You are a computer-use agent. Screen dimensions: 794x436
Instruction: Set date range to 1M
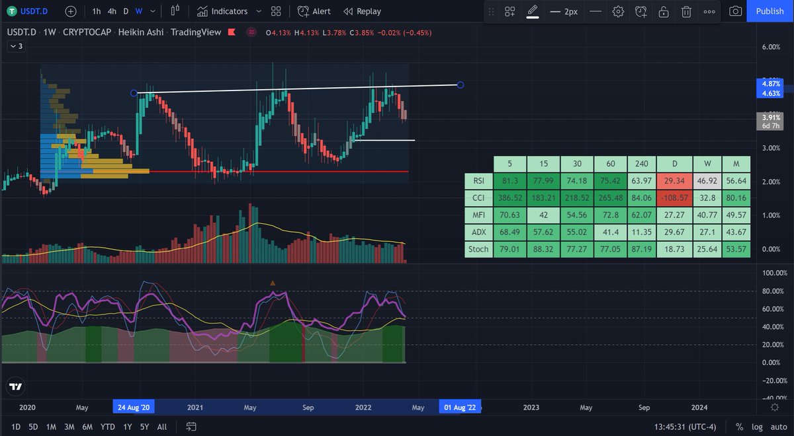(51, 427)
